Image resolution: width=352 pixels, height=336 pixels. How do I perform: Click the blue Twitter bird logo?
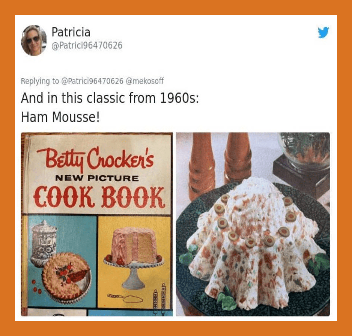[x=323, y=33]
